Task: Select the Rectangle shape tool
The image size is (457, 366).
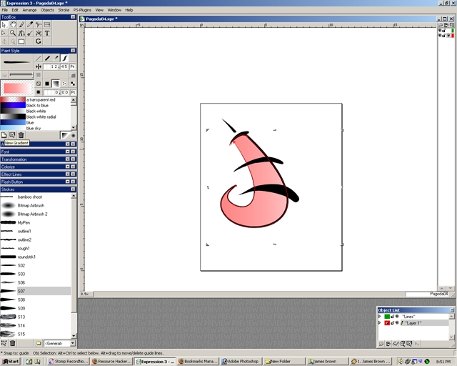Action: [x=21, y=41]
